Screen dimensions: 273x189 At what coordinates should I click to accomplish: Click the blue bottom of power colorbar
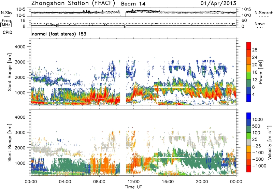click(x=249, y=98)
